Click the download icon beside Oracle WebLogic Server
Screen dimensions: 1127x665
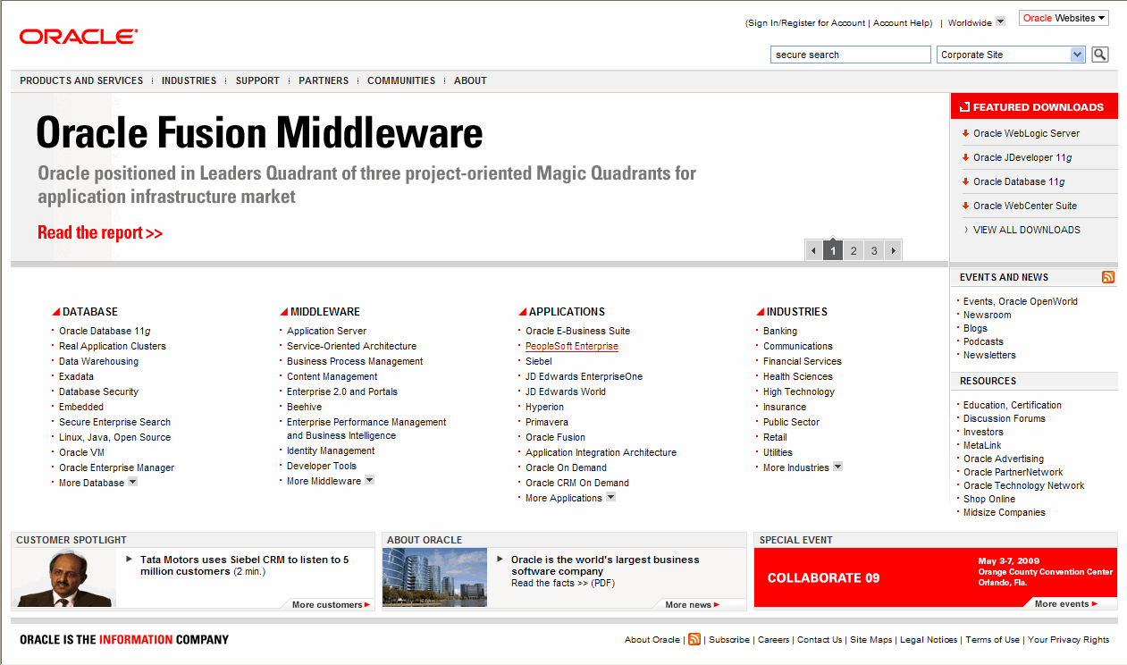(x=965, y=132)
